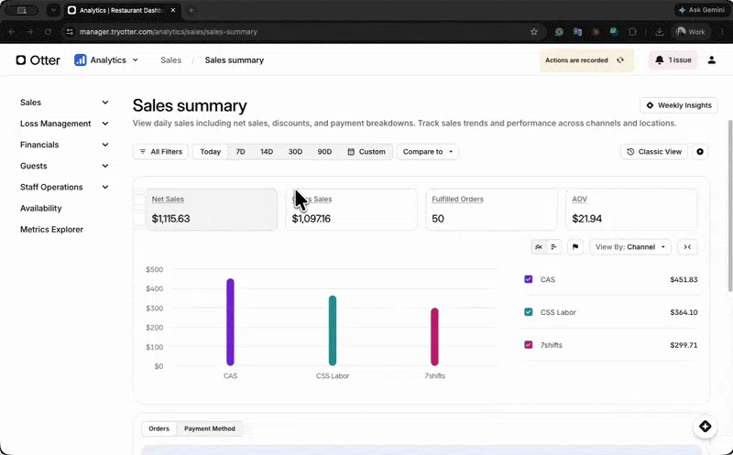Select the Today date range
The height and width of the screenshot is (455, 733).
click(x=211, y=152)
